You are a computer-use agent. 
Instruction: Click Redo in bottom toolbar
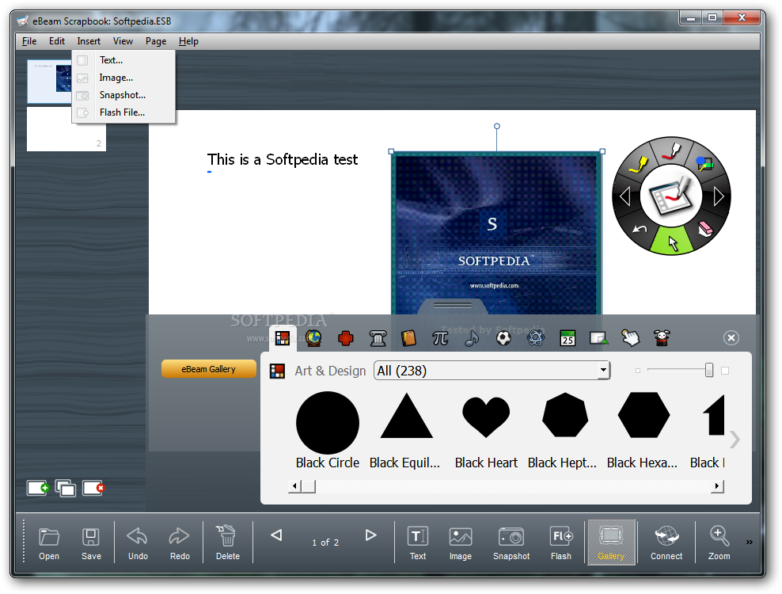pyautogui.click(x=180, y=543)
